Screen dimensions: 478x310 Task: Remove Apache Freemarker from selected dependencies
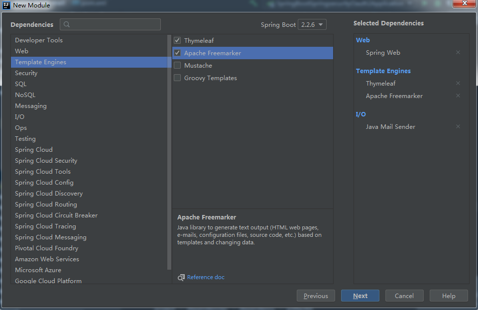click(x=458, y=96)
